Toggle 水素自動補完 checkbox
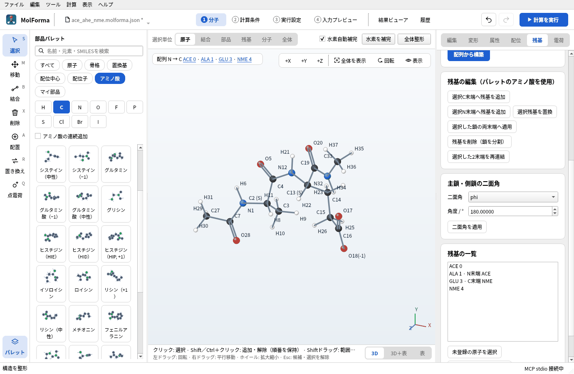 tap(322, 39)
